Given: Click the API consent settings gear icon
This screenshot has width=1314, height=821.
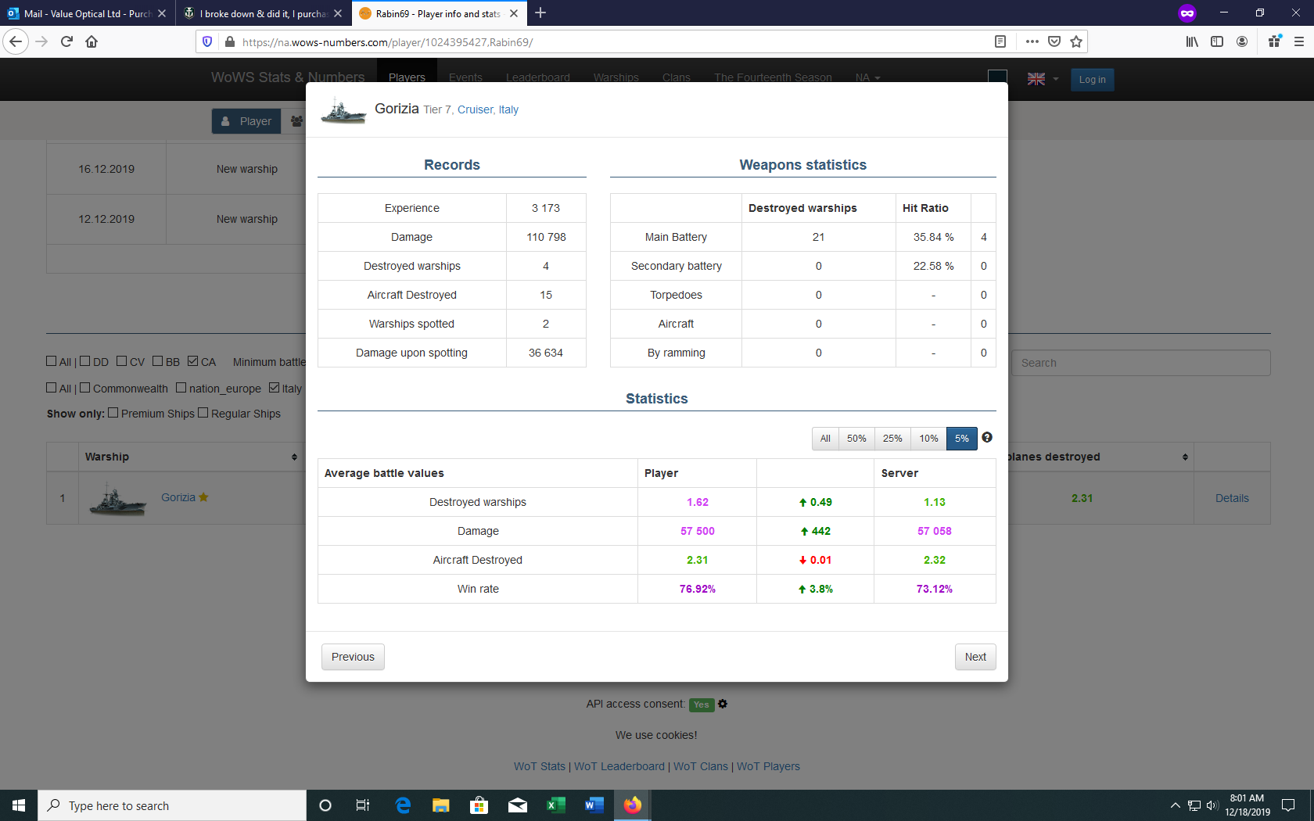Looking at the screenshot, I should [723, 704].
